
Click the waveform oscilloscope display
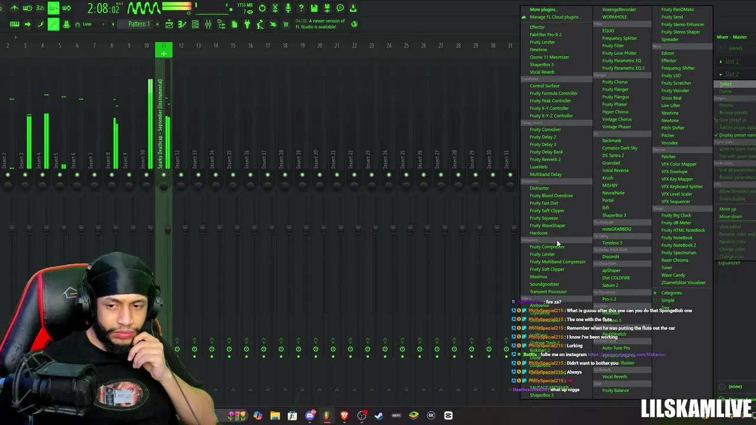(x=144, y=8)
